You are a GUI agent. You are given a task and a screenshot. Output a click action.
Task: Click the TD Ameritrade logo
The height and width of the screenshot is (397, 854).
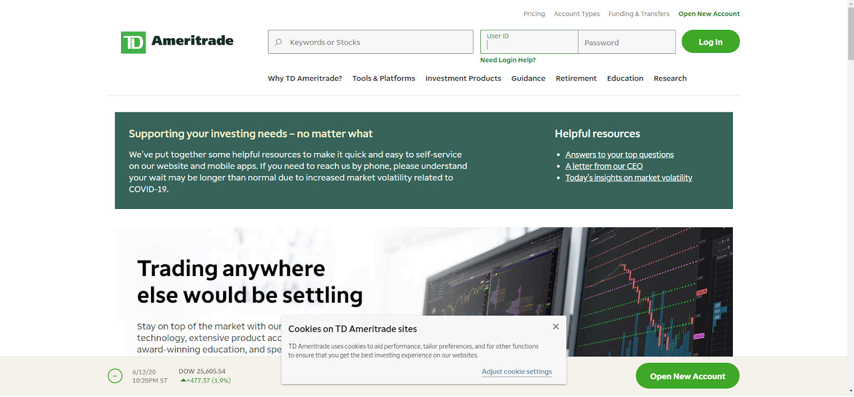pos(177,42)
